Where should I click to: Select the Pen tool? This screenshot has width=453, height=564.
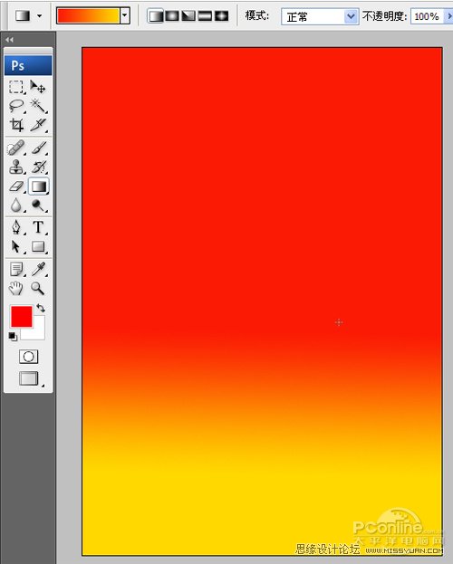click(x=16, y=227)
